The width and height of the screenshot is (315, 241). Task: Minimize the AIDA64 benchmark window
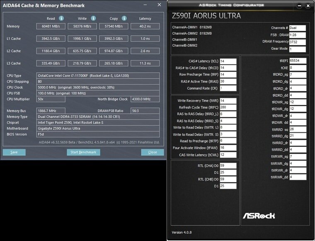145,5
